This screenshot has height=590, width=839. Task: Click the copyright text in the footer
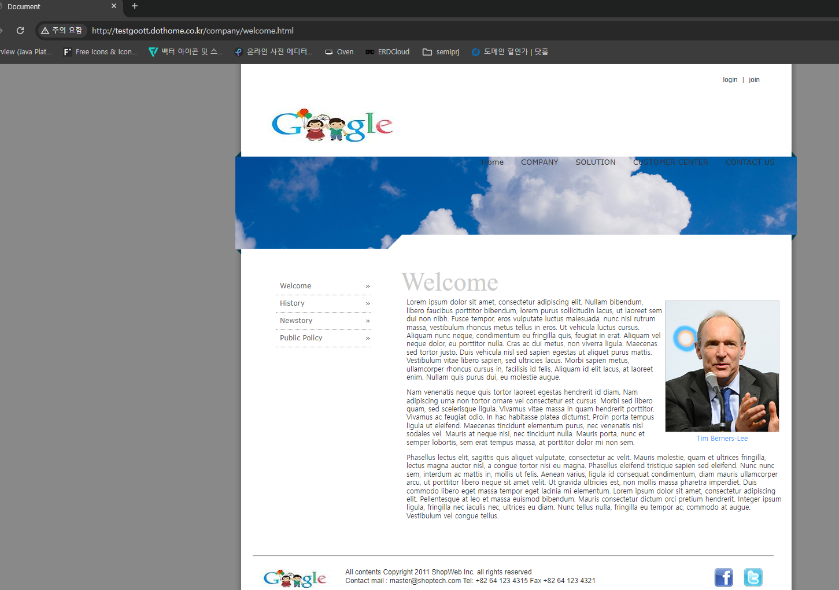[438, 572]
